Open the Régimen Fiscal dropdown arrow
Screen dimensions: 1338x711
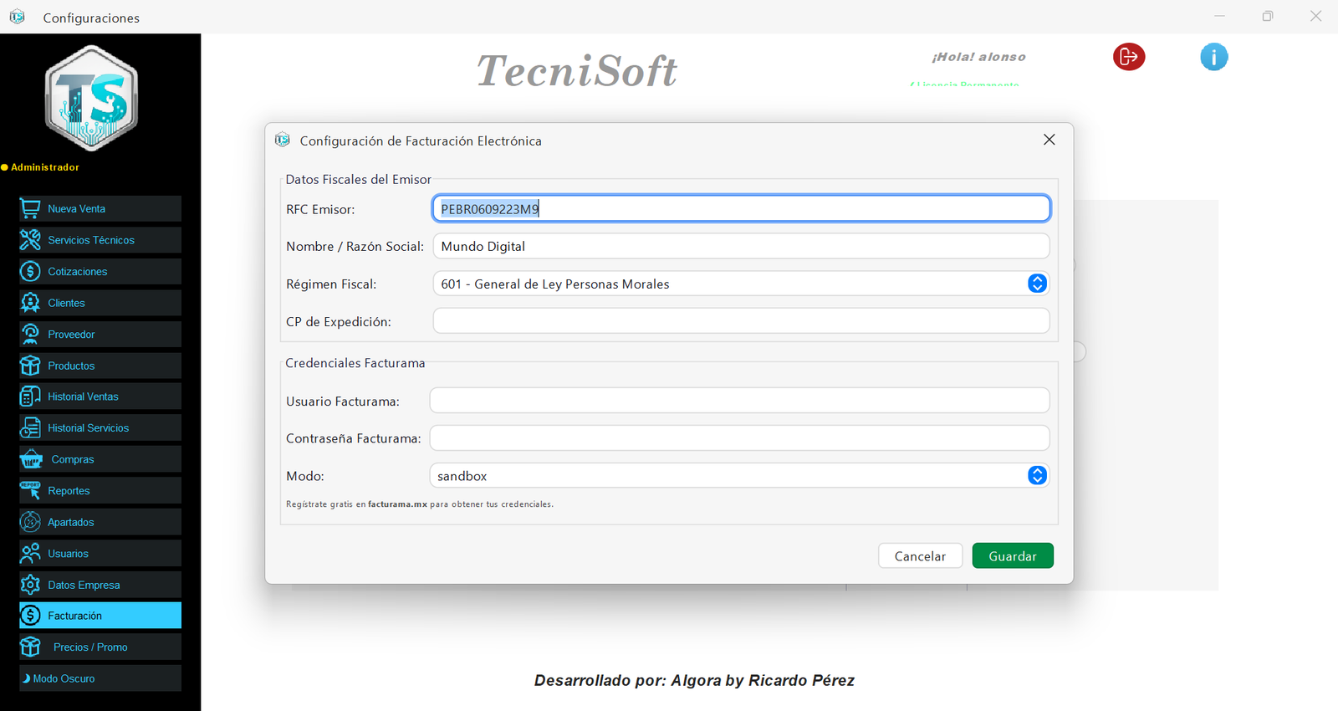click(1037, 284)
